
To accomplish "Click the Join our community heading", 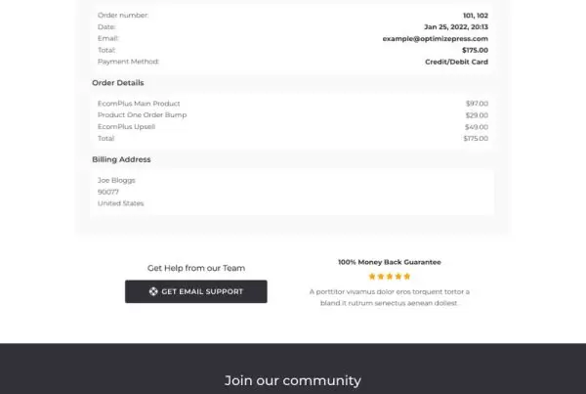I will (293, 380).
